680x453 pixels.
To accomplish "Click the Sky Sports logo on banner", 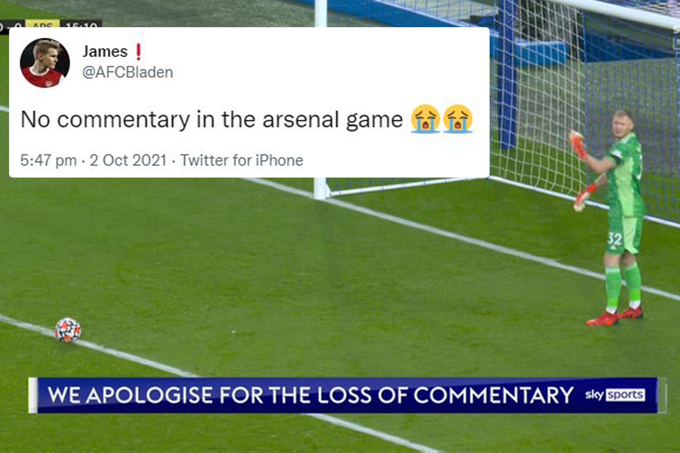I will click(615, 395).
